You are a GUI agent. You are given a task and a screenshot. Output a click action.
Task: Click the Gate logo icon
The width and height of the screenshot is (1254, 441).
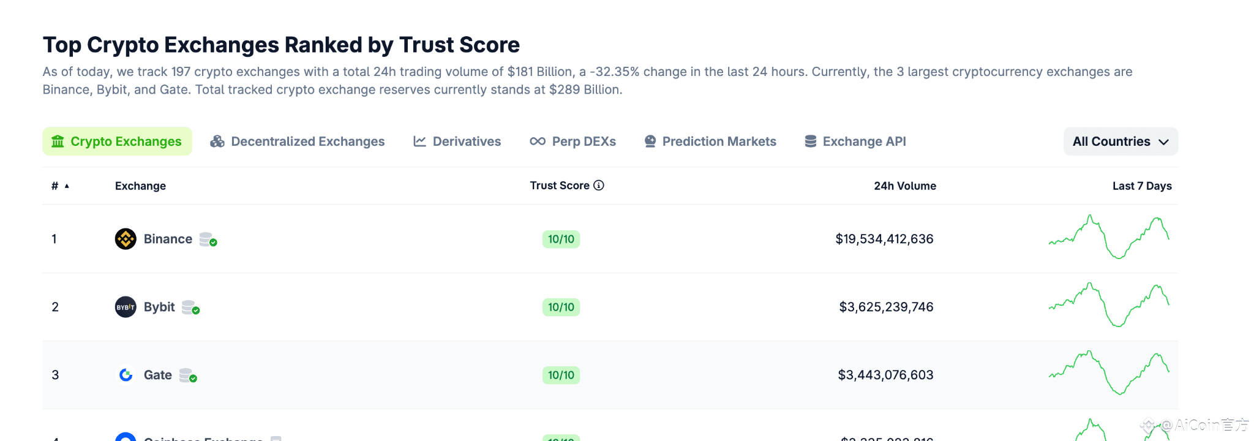[126, 375]
